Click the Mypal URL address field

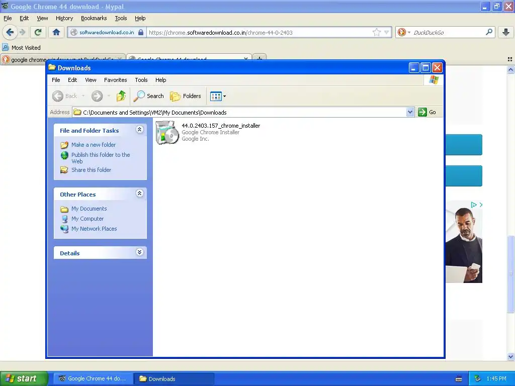[x=260, y=32]
